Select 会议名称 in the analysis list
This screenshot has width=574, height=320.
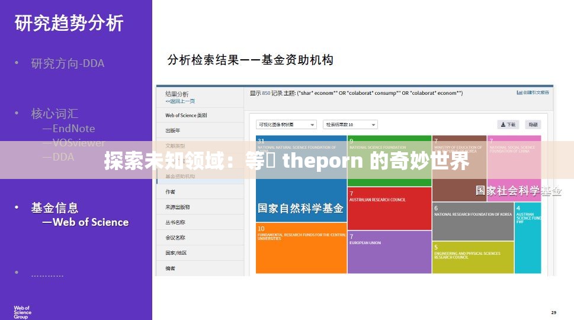click(200, 238)
